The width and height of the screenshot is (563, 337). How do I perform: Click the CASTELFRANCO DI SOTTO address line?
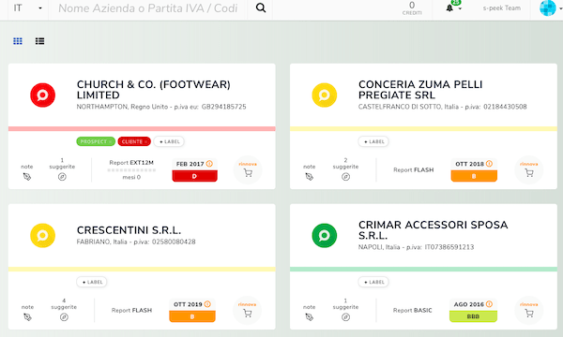[x=442, y=107]
